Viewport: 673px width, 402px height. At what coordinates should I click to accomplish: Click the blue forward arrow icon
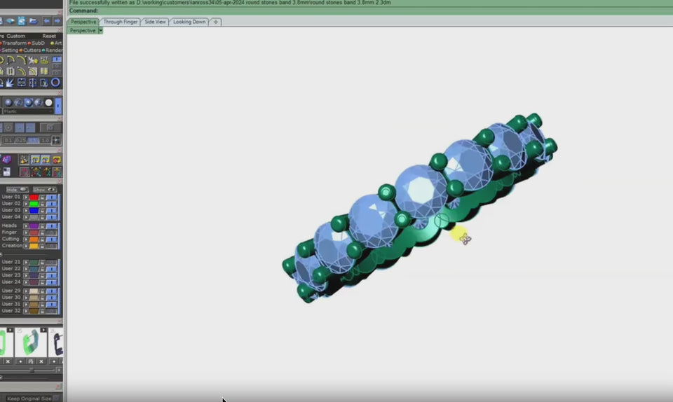click(56, 21)
